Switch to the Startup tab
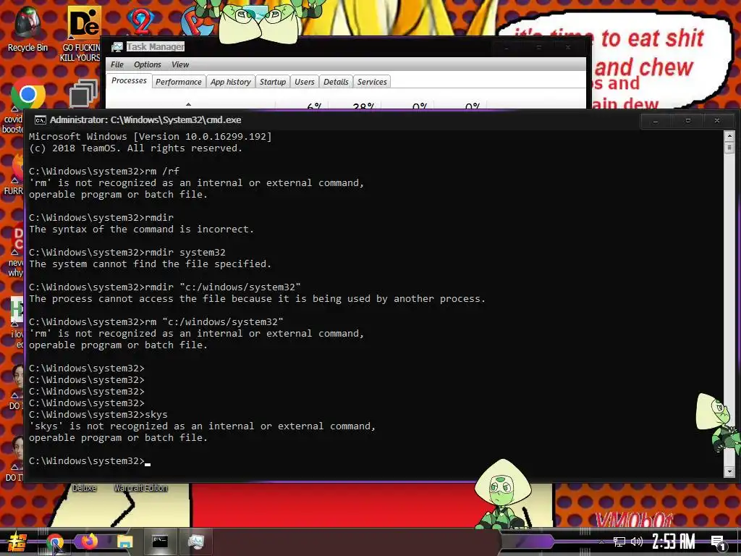Image resolution: width=741 pixels, height=556 pixels. (273, 82)
